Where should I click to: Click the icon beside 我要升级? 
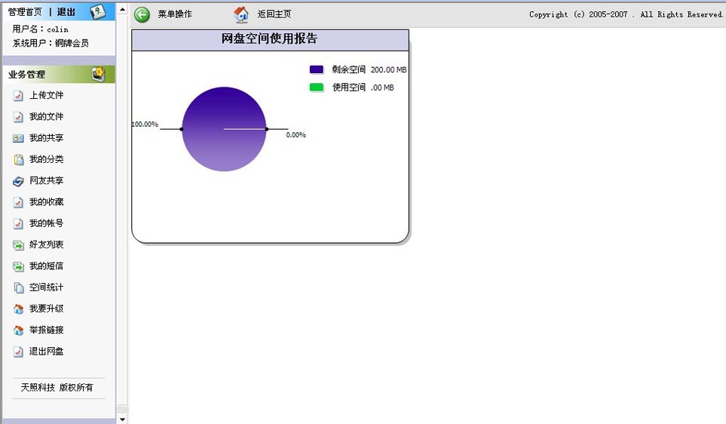(x=19, y=309)
